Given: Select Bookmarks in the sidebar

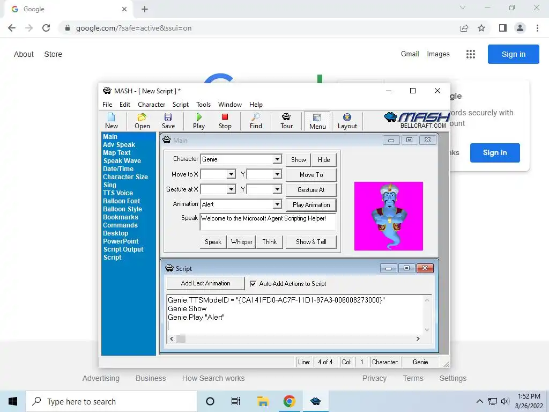Looking at the screenshot, I should 121,217.
